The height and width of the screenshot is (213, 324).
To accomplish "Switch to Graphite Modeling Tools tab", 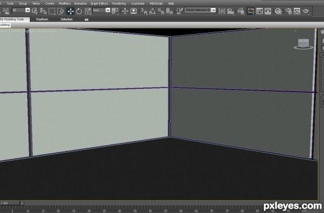I will point(15,19).
